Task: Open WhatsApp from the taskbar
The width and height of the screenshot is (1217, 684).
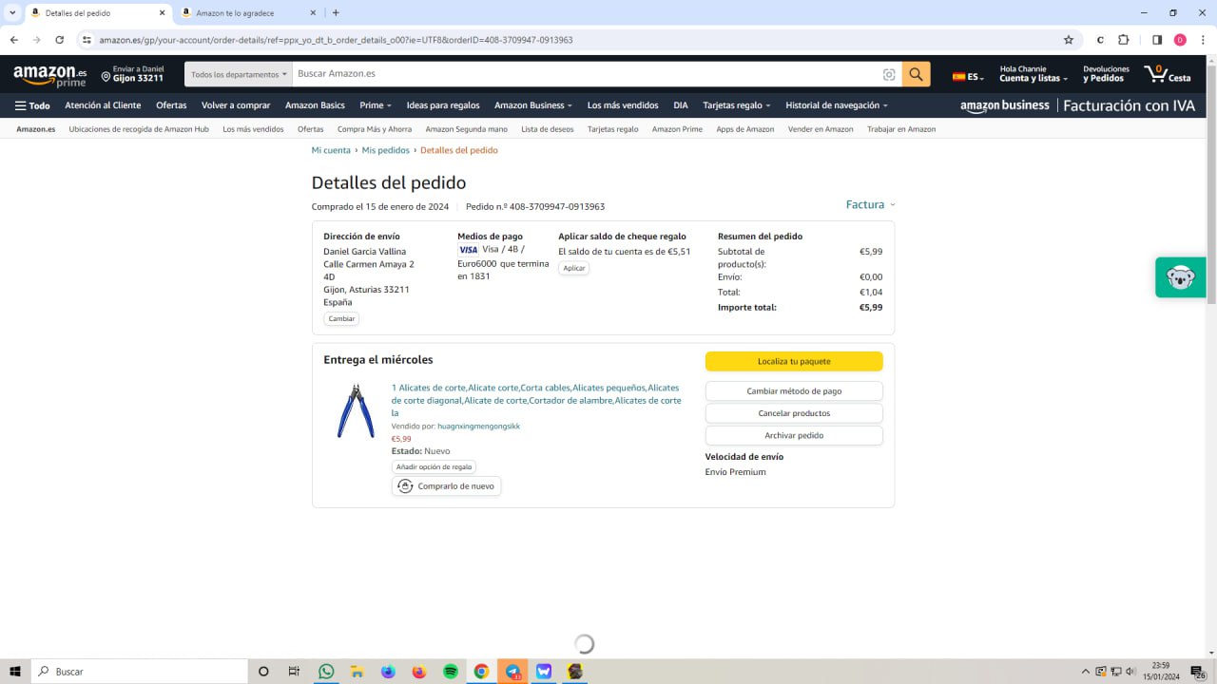Action: coord(326,672)
